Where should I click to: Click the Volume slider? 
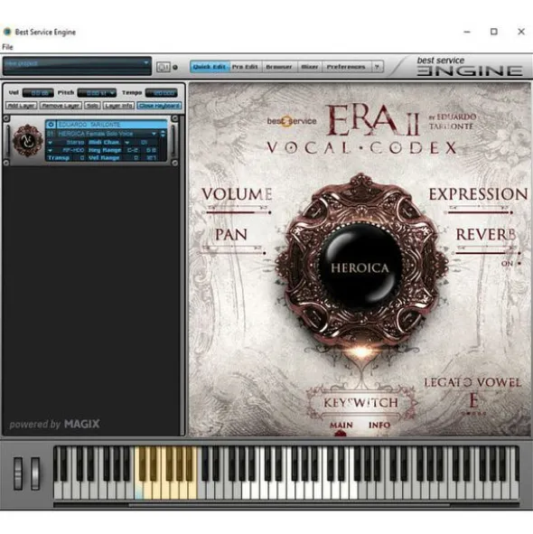pyautogui.click(x=238, y=212)
